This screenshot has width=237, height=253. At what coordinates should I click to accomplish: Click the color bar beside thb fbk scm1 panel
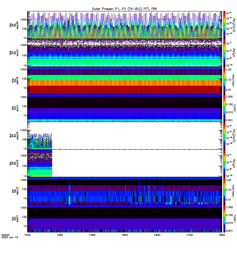[x=224, y=108]
